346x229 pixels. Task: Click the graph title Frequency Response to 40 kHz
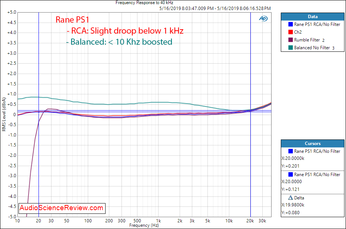[x=144, y=3]
